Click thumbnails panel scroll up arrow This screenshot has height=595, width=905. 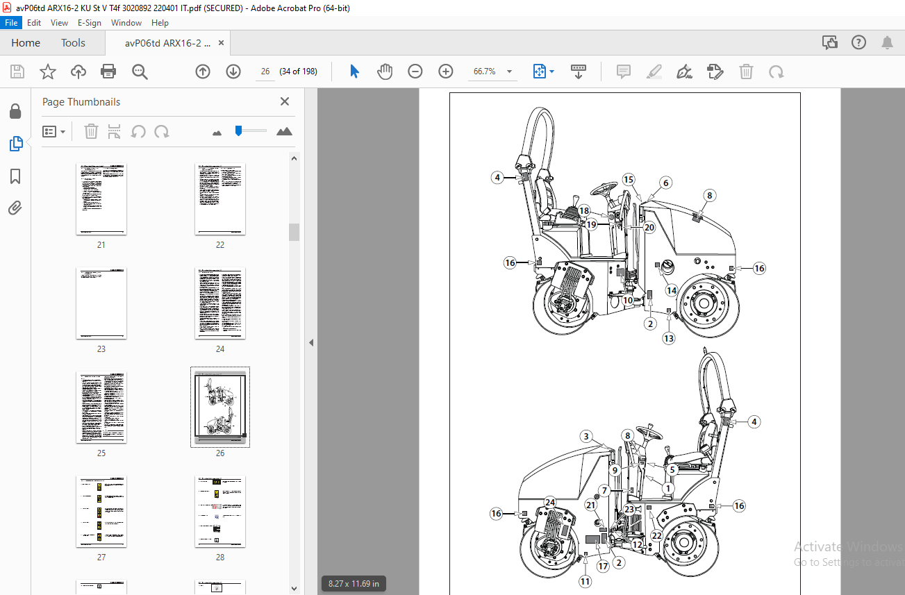click(x=294, y=158)
